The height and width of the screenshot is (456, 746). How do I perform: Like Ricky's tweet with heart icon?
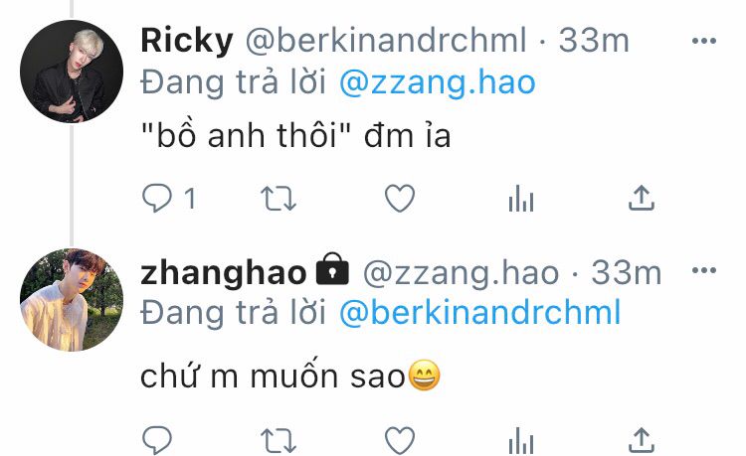click(x=400, y=198)
